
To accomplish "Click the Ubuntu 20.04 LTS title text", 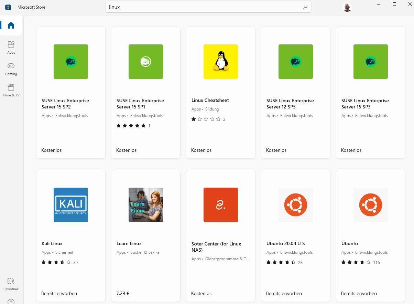I will pos(286,243).
